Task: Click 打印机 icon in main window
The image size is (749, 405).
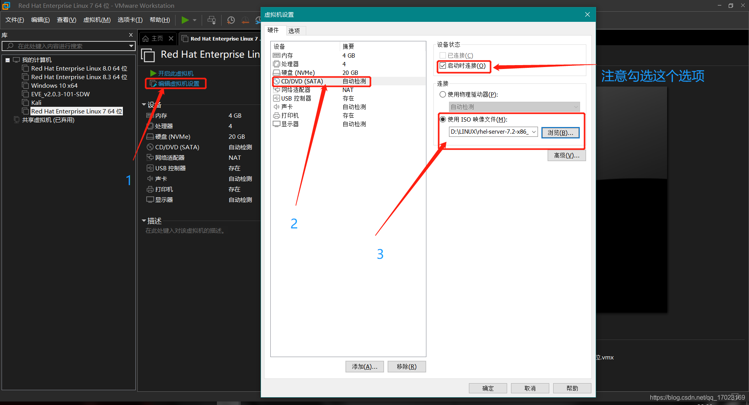Action: (150, 189)
